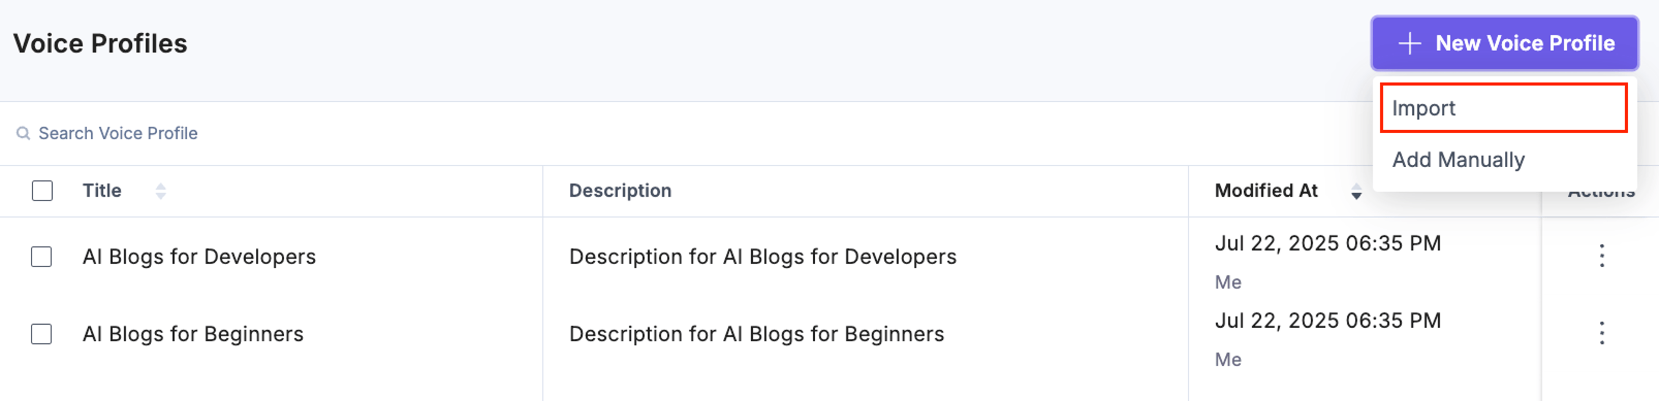Click the Title column header

pos(102,190)
